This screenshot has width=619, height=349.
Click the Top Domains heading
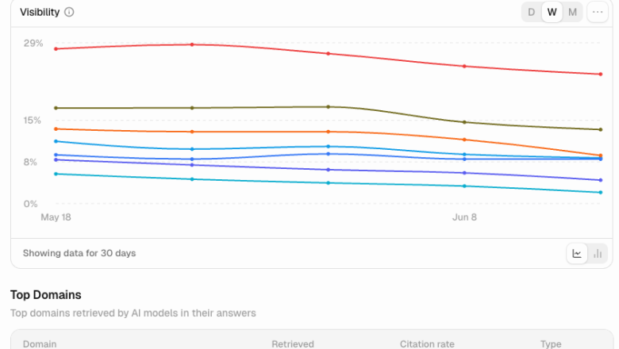pos(46,295)
